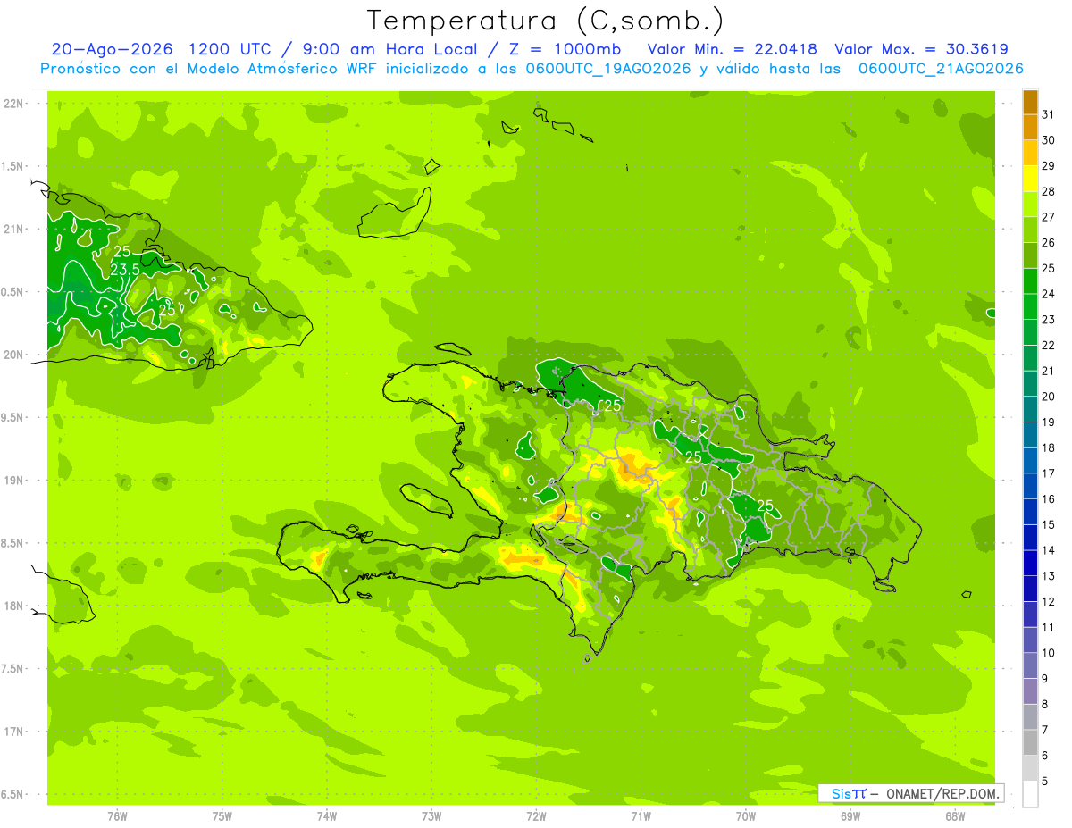The height and width of the screenshot is (828, 1072).
Task: Click the color scale label 5
Action: click(1045, 781)
